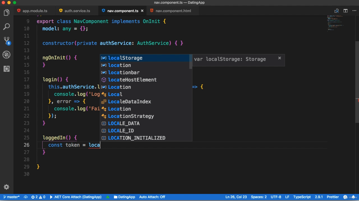Choose LOCALE_DATA suggestion
The height and width of the screenshot is (201, 359).
coord(145,123)
